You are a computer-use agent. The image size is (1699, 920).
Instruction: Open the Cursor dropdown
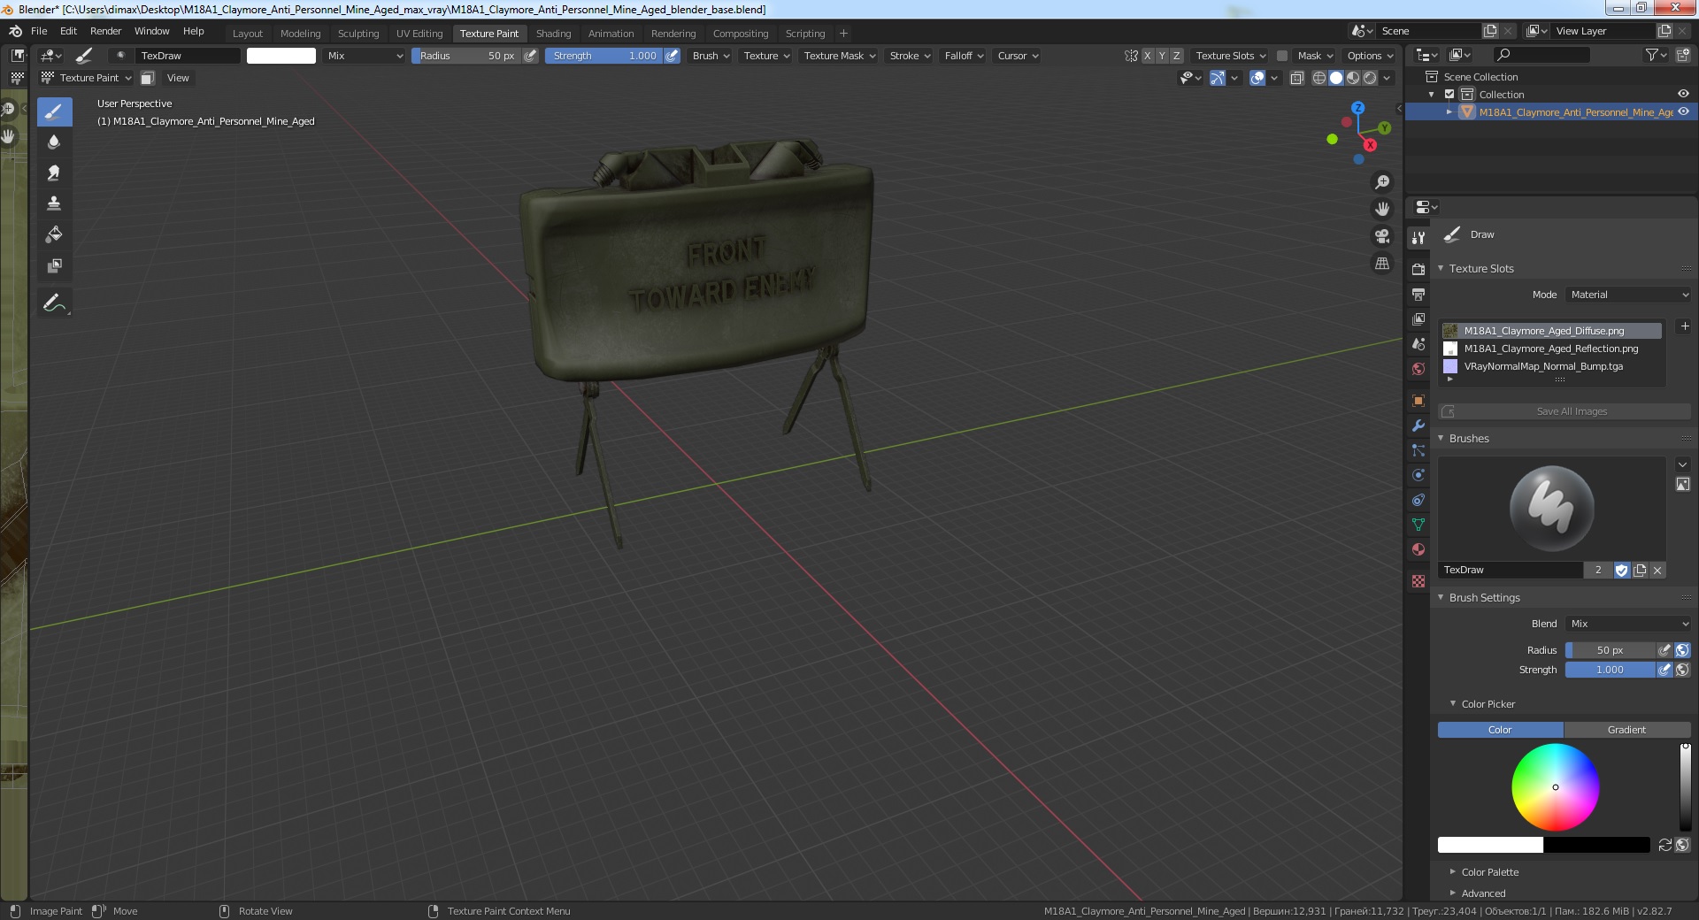(1018, 56)
